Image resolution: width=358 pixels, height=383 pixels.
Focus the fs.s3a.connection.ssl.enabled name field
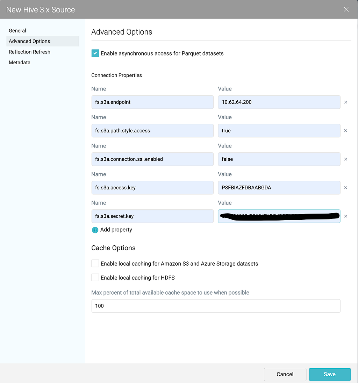pos(152,159)
